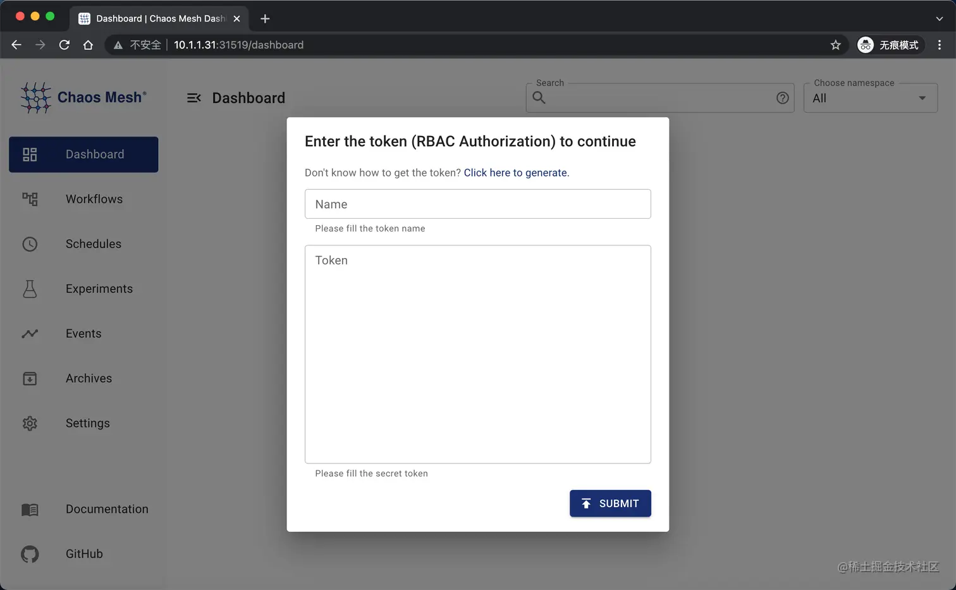Screen dimensions: 956x590
Task: Open Documentation link text
Action: pyautogui.click(x=107, y=510)
